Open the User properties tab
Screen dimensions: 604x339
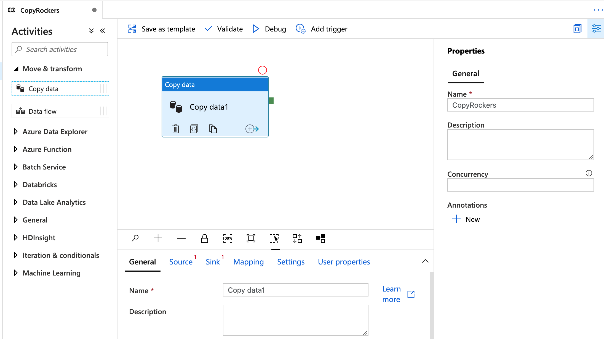click(344, 262)
